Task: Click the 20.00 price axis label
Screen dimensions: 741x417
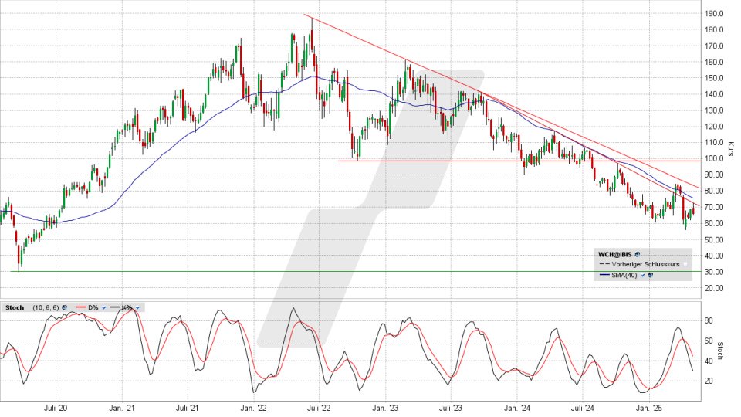Action: pos(715,287)
